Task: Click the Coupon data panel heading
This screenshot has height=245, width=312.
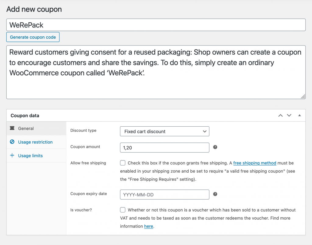Action: click(25, 116)
